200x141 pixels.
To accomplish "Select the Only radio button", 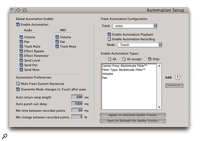I will click(150, 59).
